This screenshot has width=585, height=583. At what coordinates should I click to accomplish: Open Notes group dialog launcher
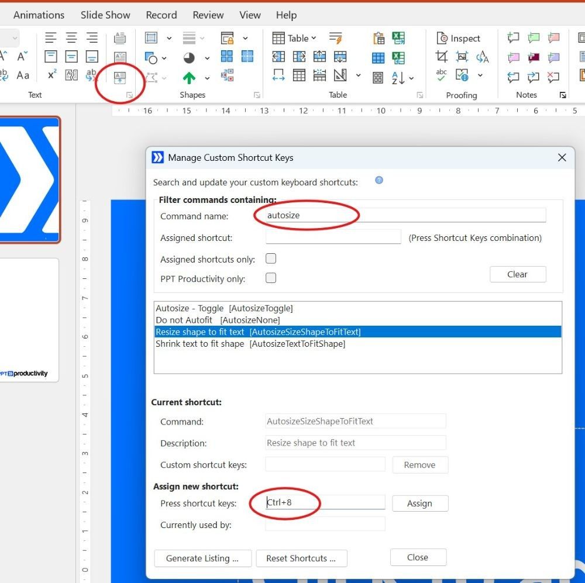point(563,95)
